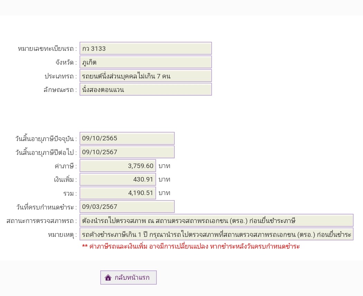Click the home icon on กลับหน้าแรก button
The height and width of the screenshot is (296, 363).
point(108,277)
